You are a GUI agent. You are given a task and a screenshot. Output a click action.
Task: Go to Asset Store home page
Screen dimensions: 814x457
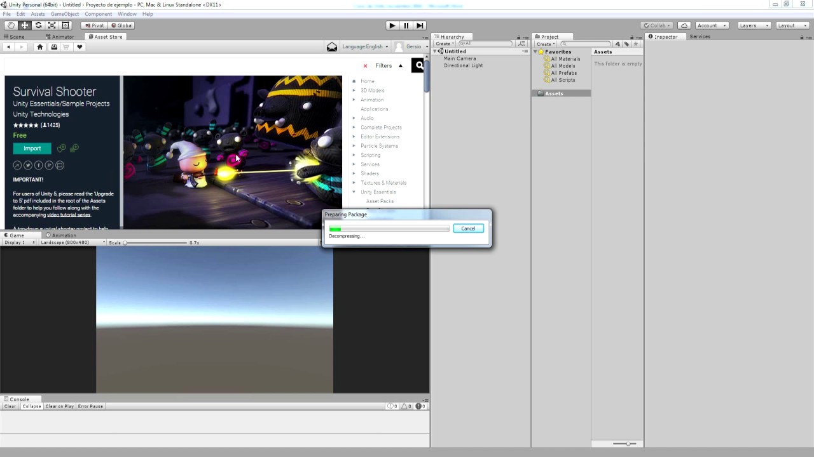(40, 47)
